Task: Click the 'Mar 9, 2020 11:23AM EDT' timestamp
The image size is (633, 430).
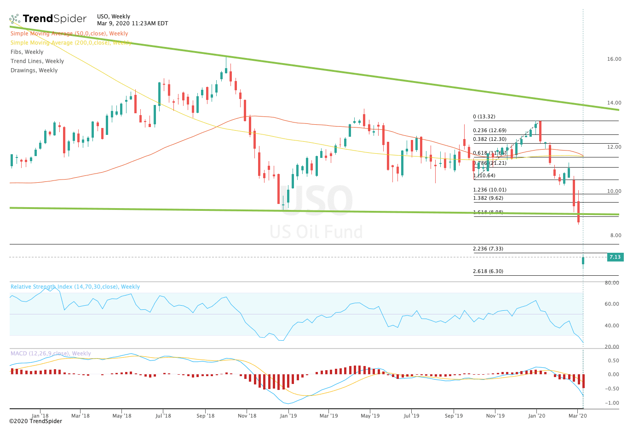Action: coord(132,23)
